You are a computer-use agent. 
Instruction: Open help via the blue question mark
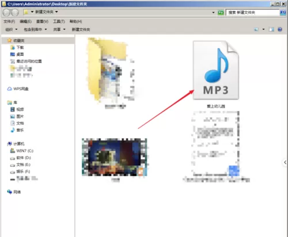[280, 29]
